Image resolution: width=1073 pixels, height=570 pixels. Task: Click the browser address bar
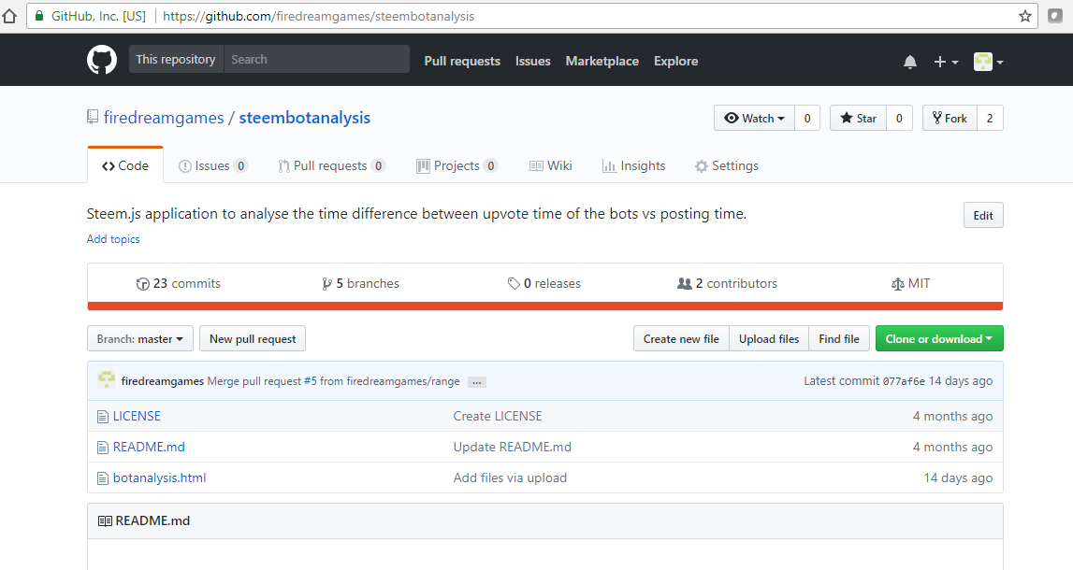tap(531, 16)
